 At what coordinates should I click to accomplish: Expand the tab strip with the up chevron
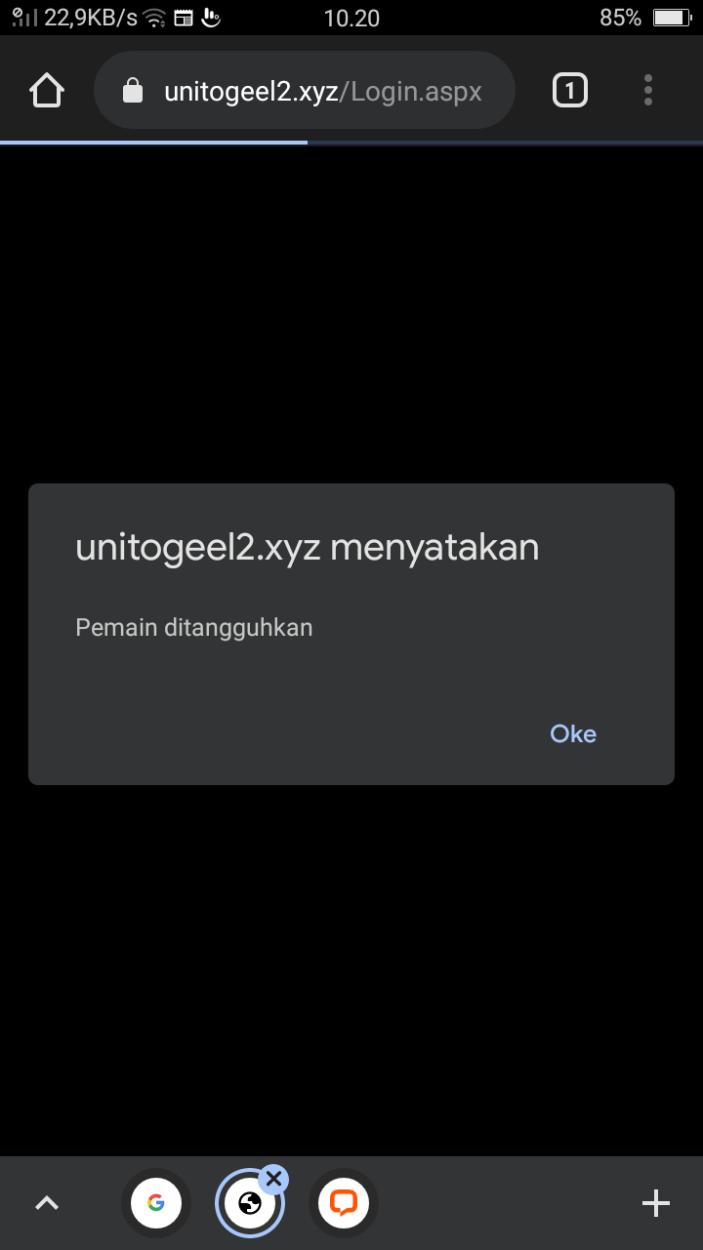point(47,1203)
